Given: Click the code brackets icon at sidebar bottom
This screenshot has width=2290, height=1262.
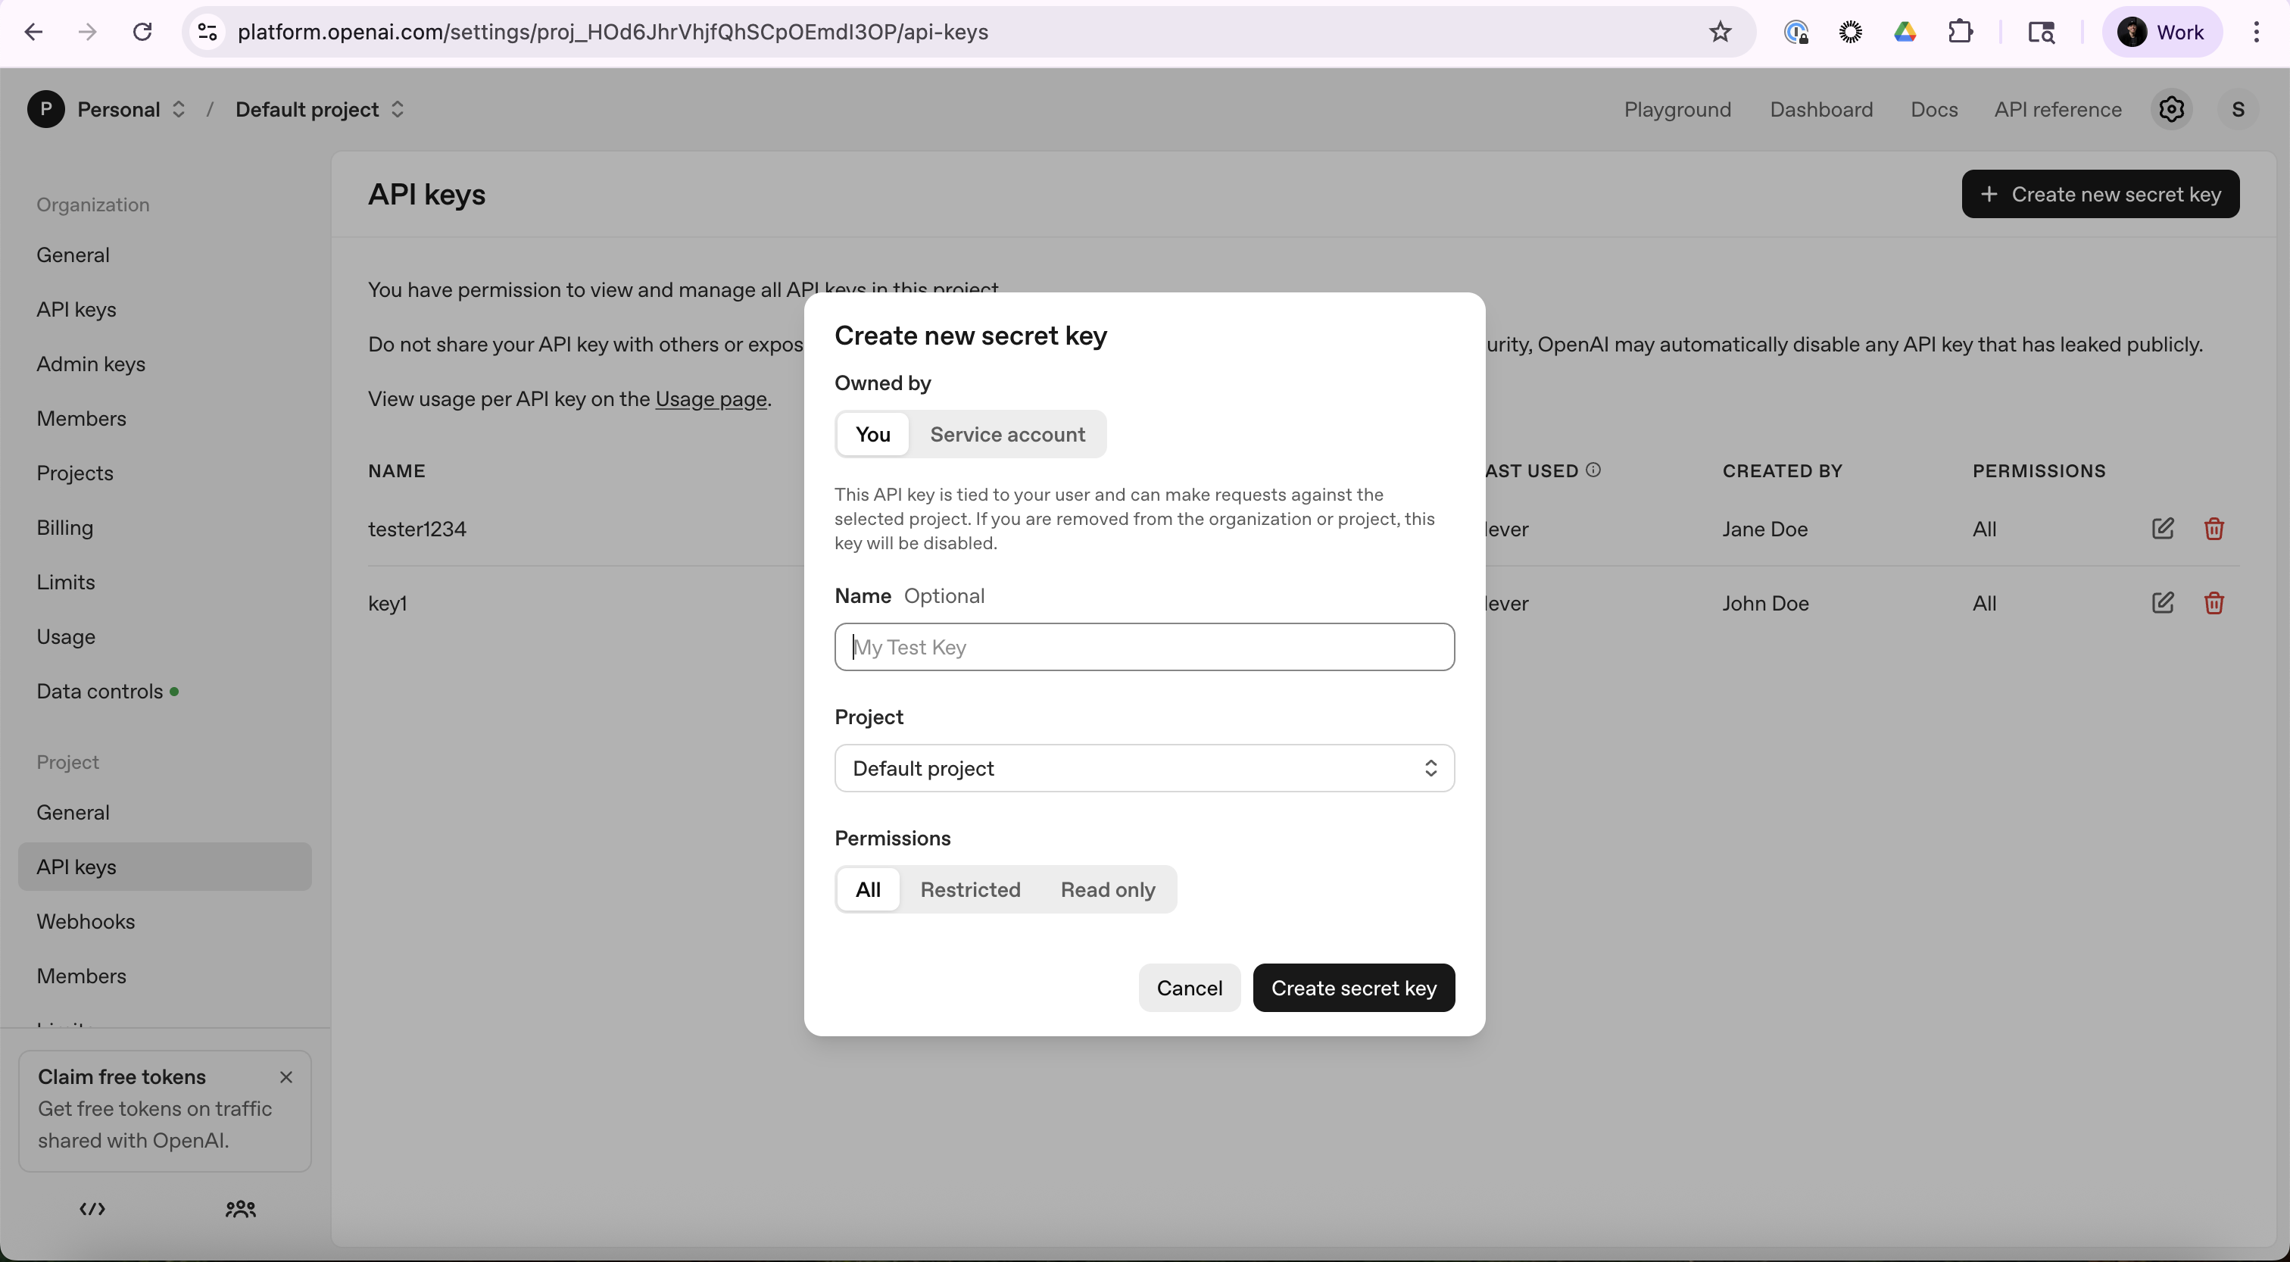Looking at the screenshot, I should (x=92, y=1209).
